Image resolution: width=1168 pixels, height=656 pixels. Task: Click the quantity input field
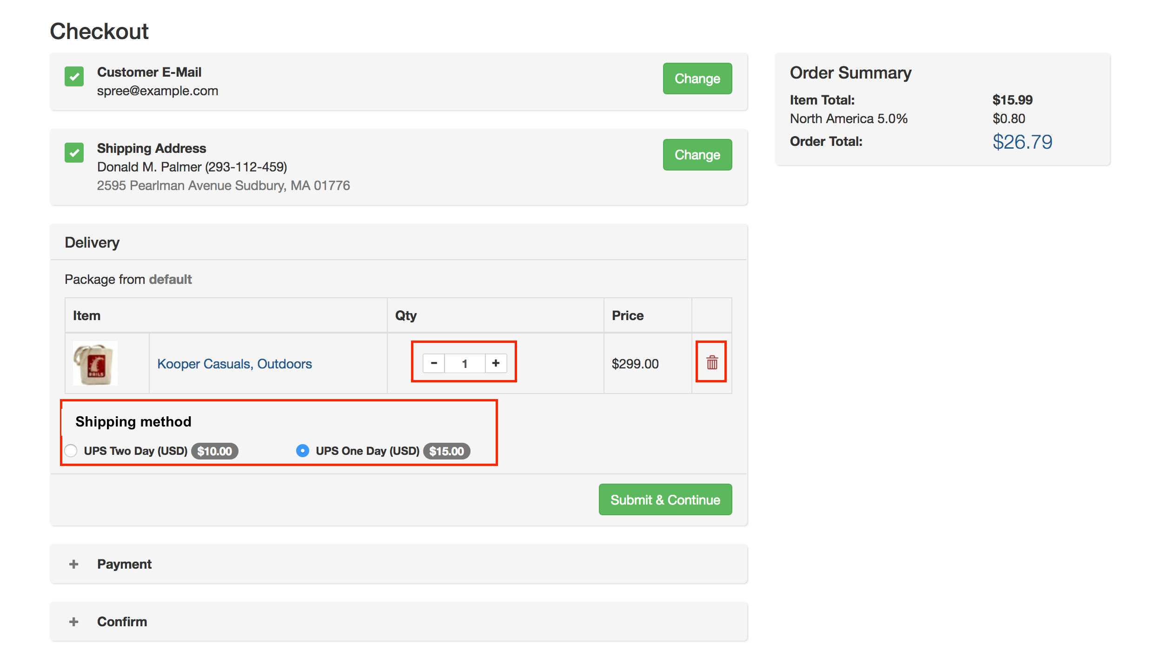(x=465, y=363)
